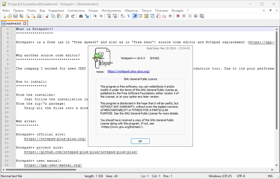280x179 pixels.
Task: Click the Close All documents icon
Action: (x=33, y=16)
